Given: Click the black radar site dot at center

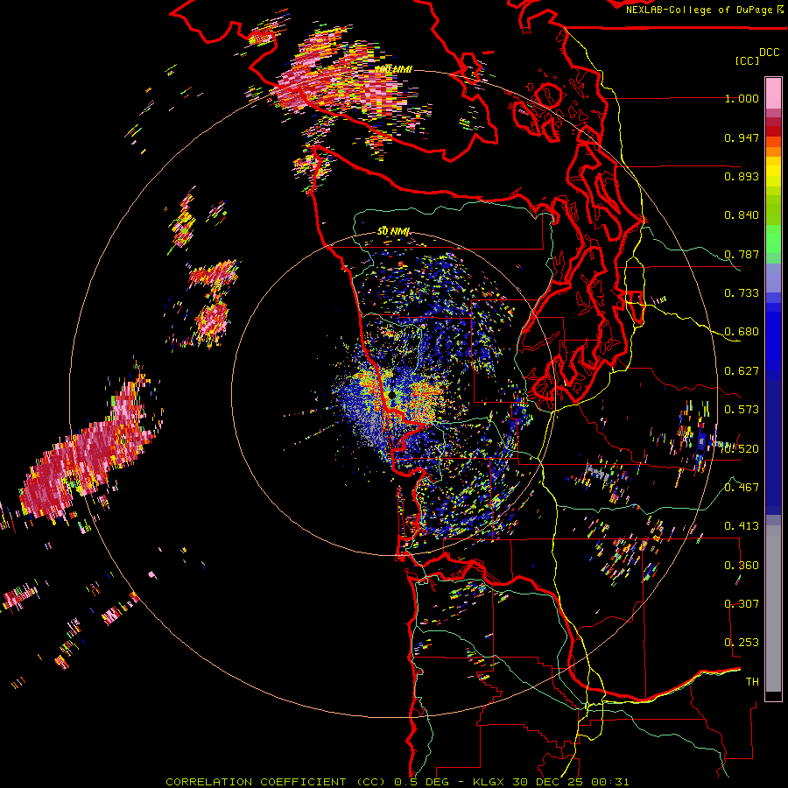Looking at the screenshot, I should click(x=392, y=396).
